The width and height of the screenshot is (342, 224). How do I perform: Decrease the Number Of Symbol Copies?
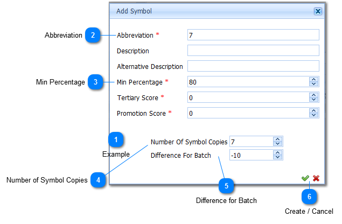278,144
